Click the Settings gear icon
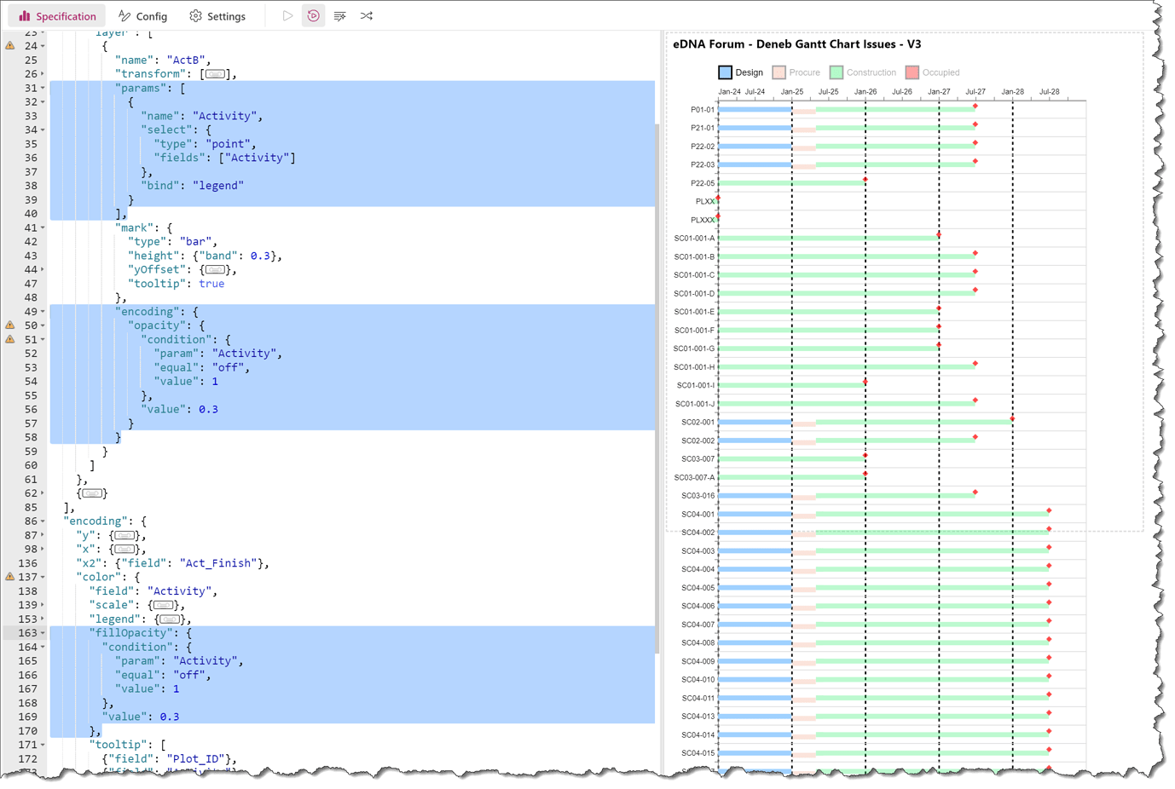The height and width of the screenshot is (789, 1175). (195, 15)
